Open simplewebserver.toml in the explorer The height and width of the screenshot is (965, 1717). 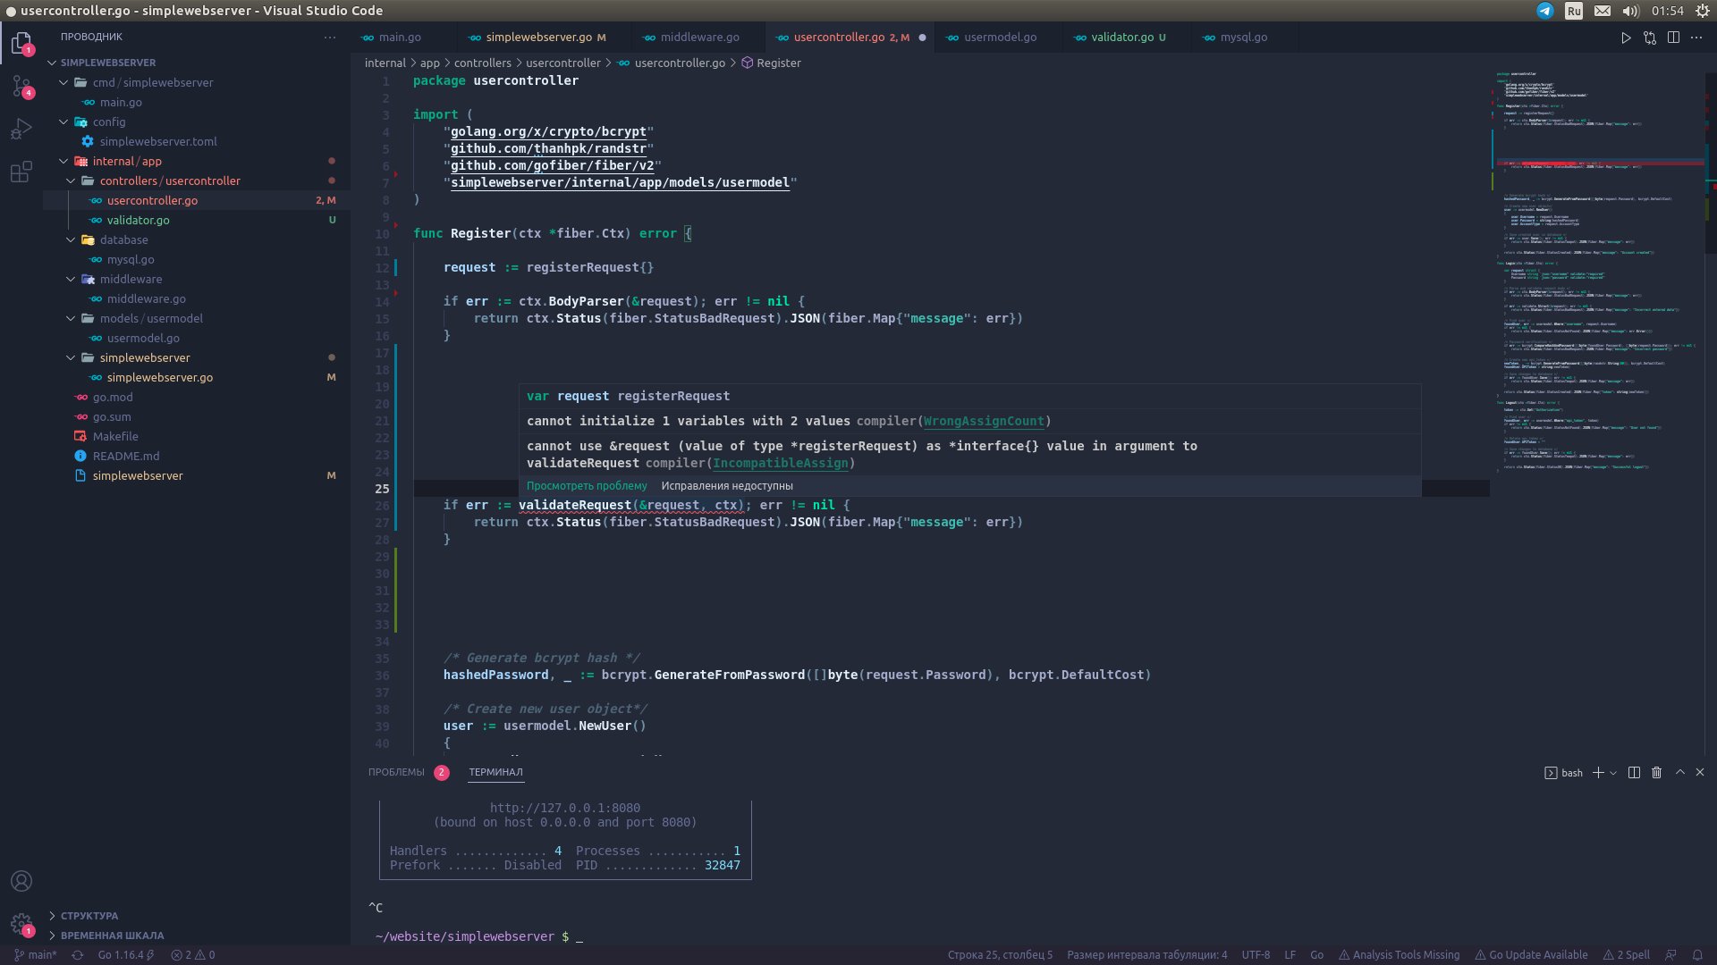coord(158,141)
